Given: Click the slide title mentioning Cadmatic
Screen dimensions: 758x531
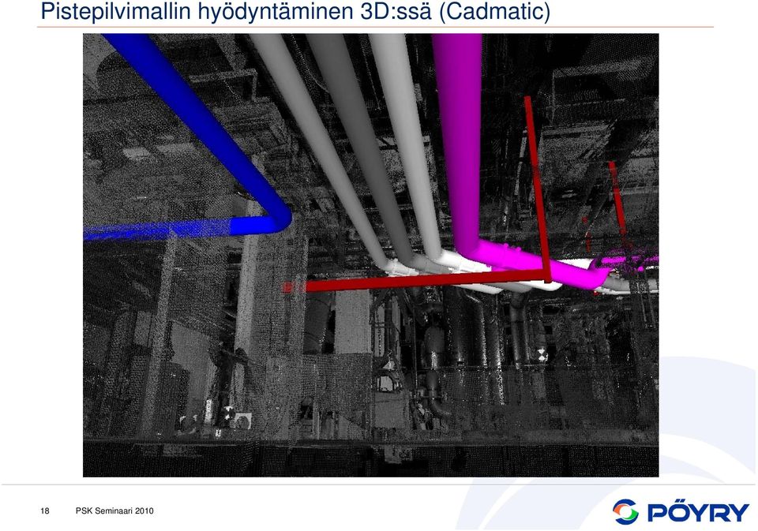Looking at the screenshot, I should tap(295, 11).
